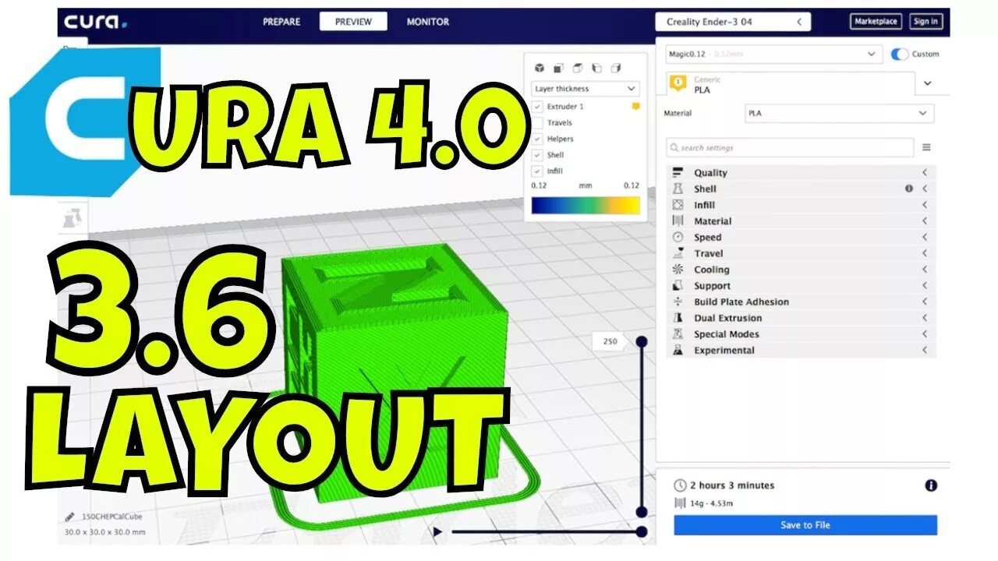Open the Magic0.12 profile dropdown

774,54
